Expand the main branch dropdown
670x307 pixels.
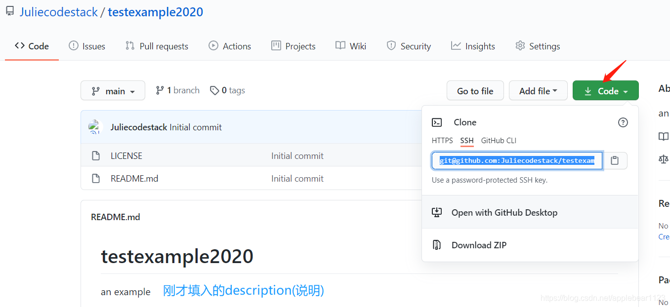pyautogui.click(x=113, y=91)
